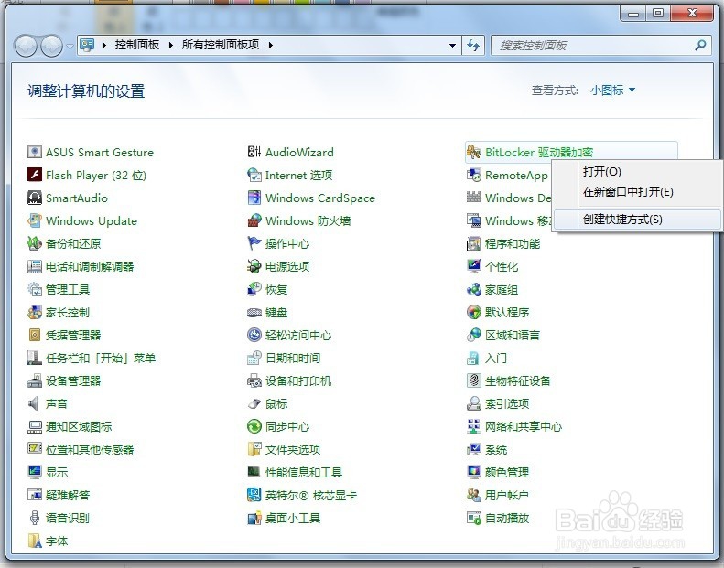Click the 鼠标 mouse icon

pos(254,403)
